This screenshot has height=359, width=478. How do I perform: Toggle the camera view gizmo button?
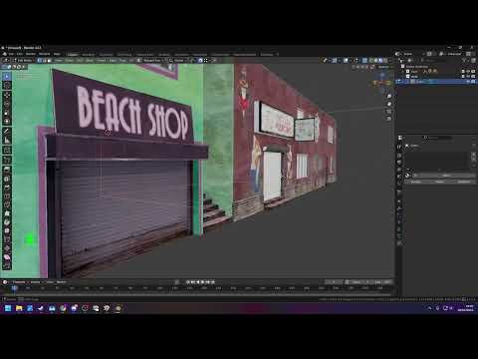click(x=389, y=112)
